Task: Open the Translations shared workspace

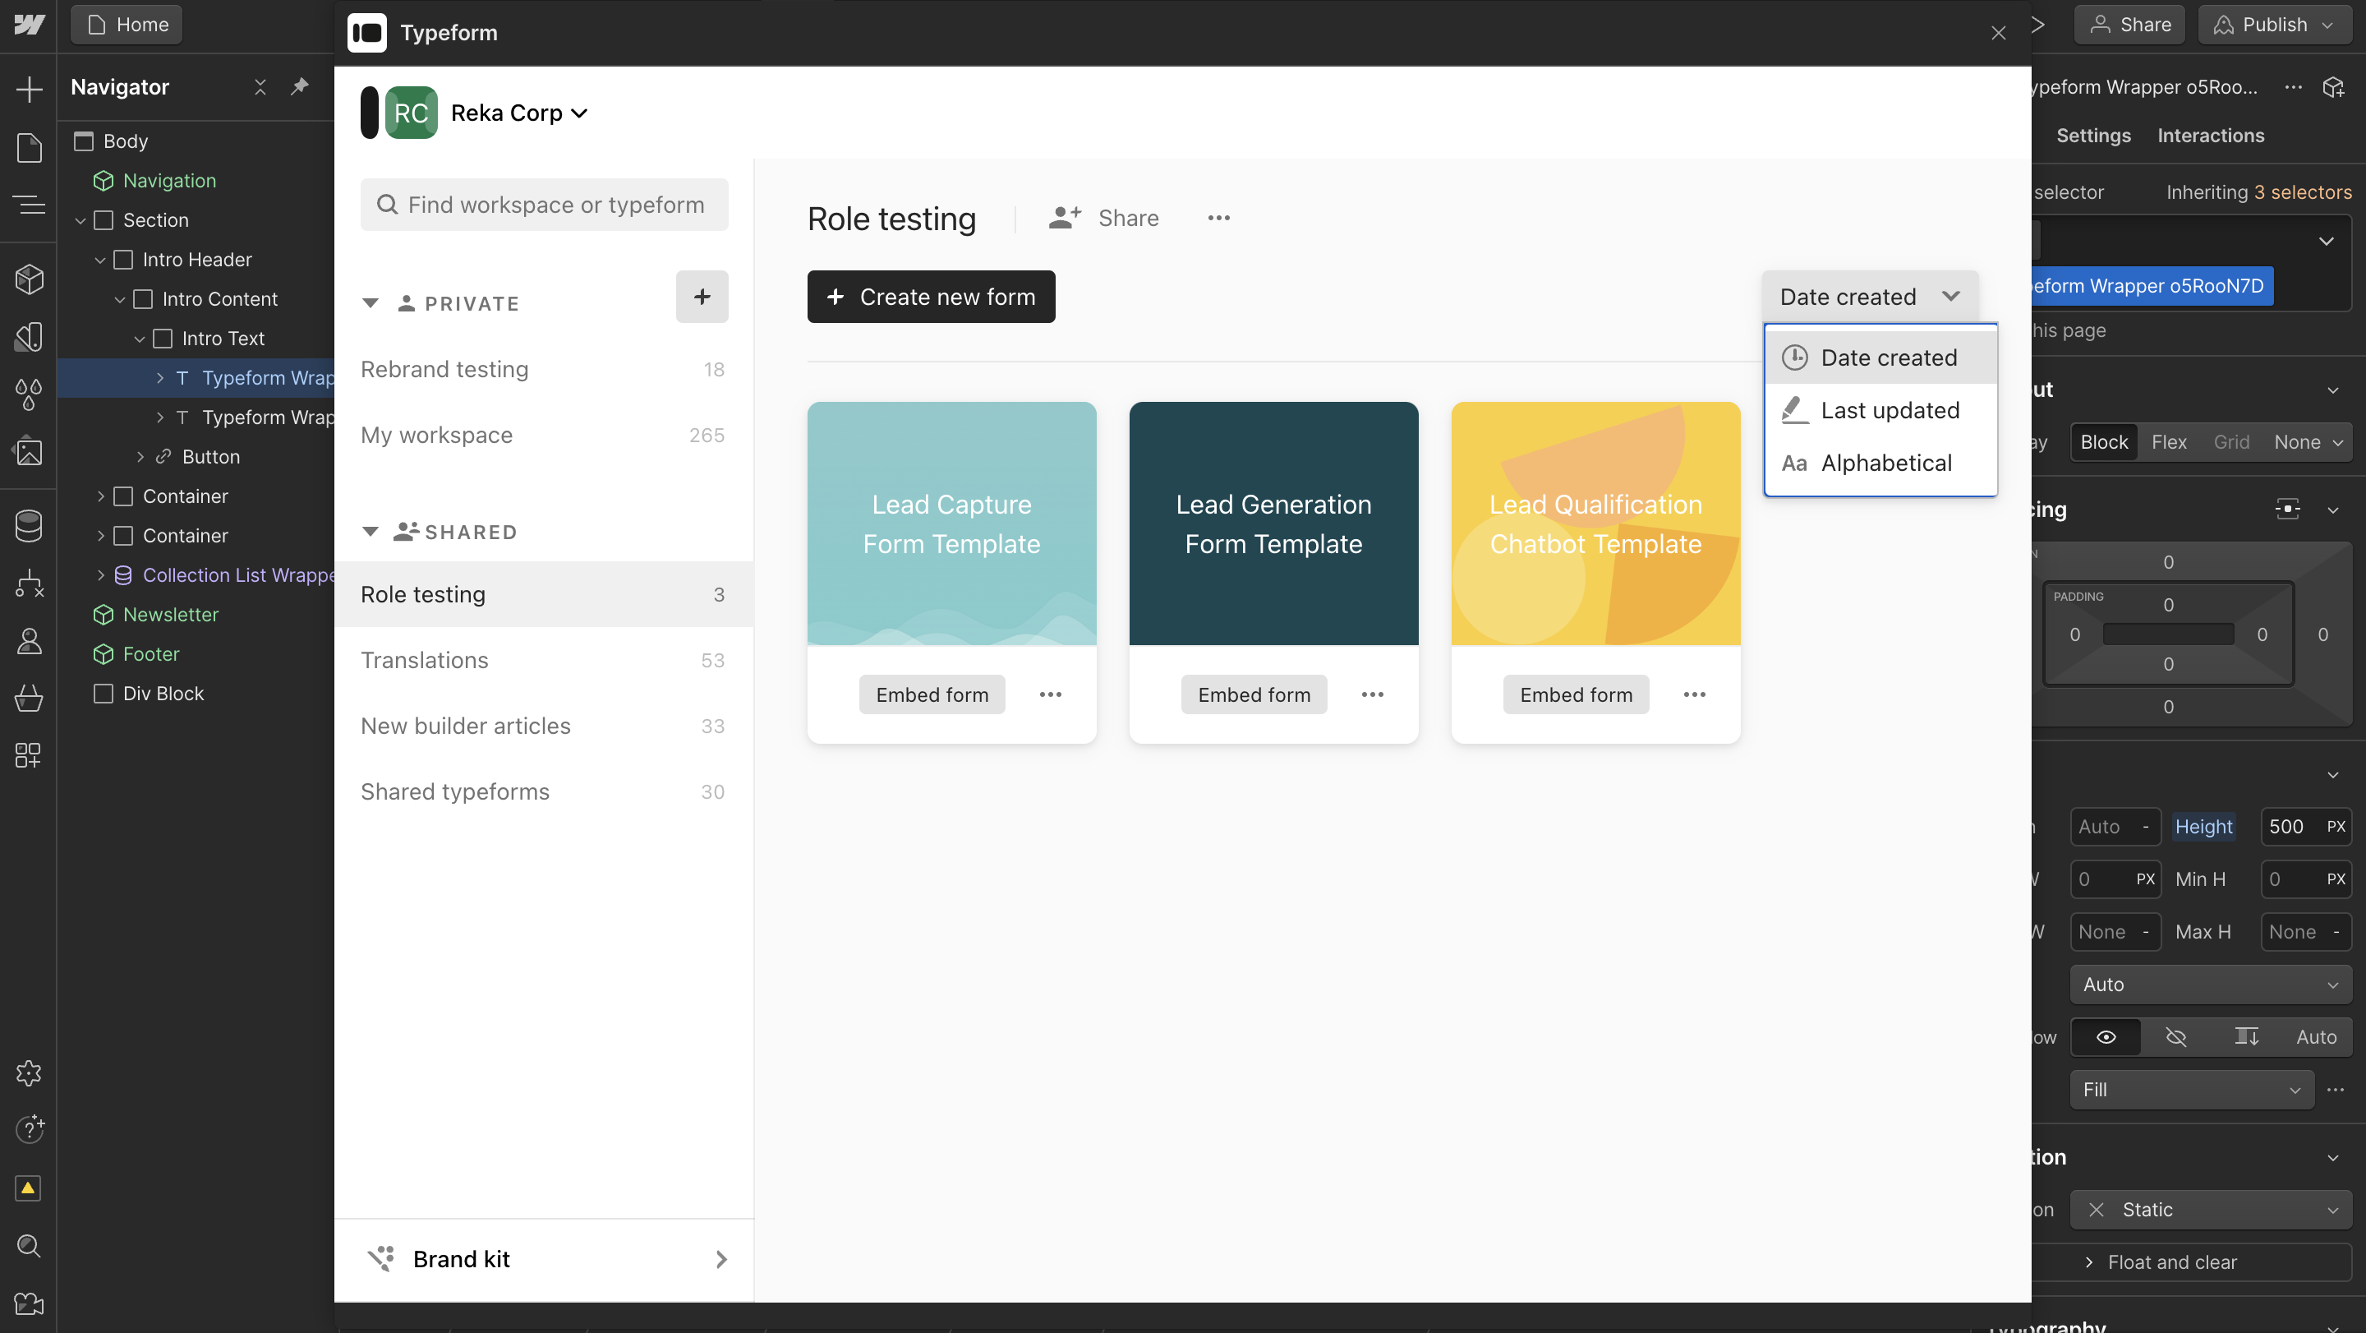Action: (x=544, y=660)
